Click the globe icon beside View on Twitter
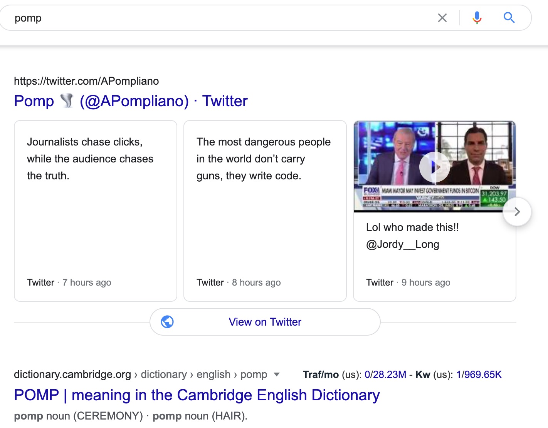Screen dimensions: 548x428 pyautogui.click(x=167, y=322)
